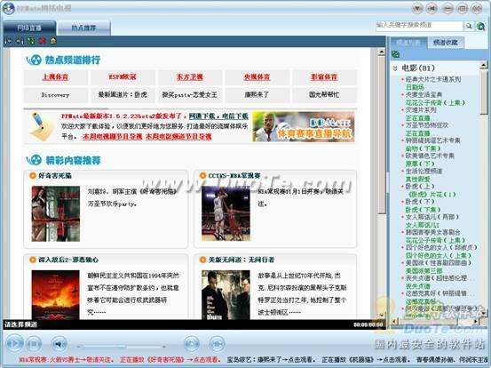Mute audio with the speaker icon
Viewport: 491px width, 368px height.
[59, 344]
